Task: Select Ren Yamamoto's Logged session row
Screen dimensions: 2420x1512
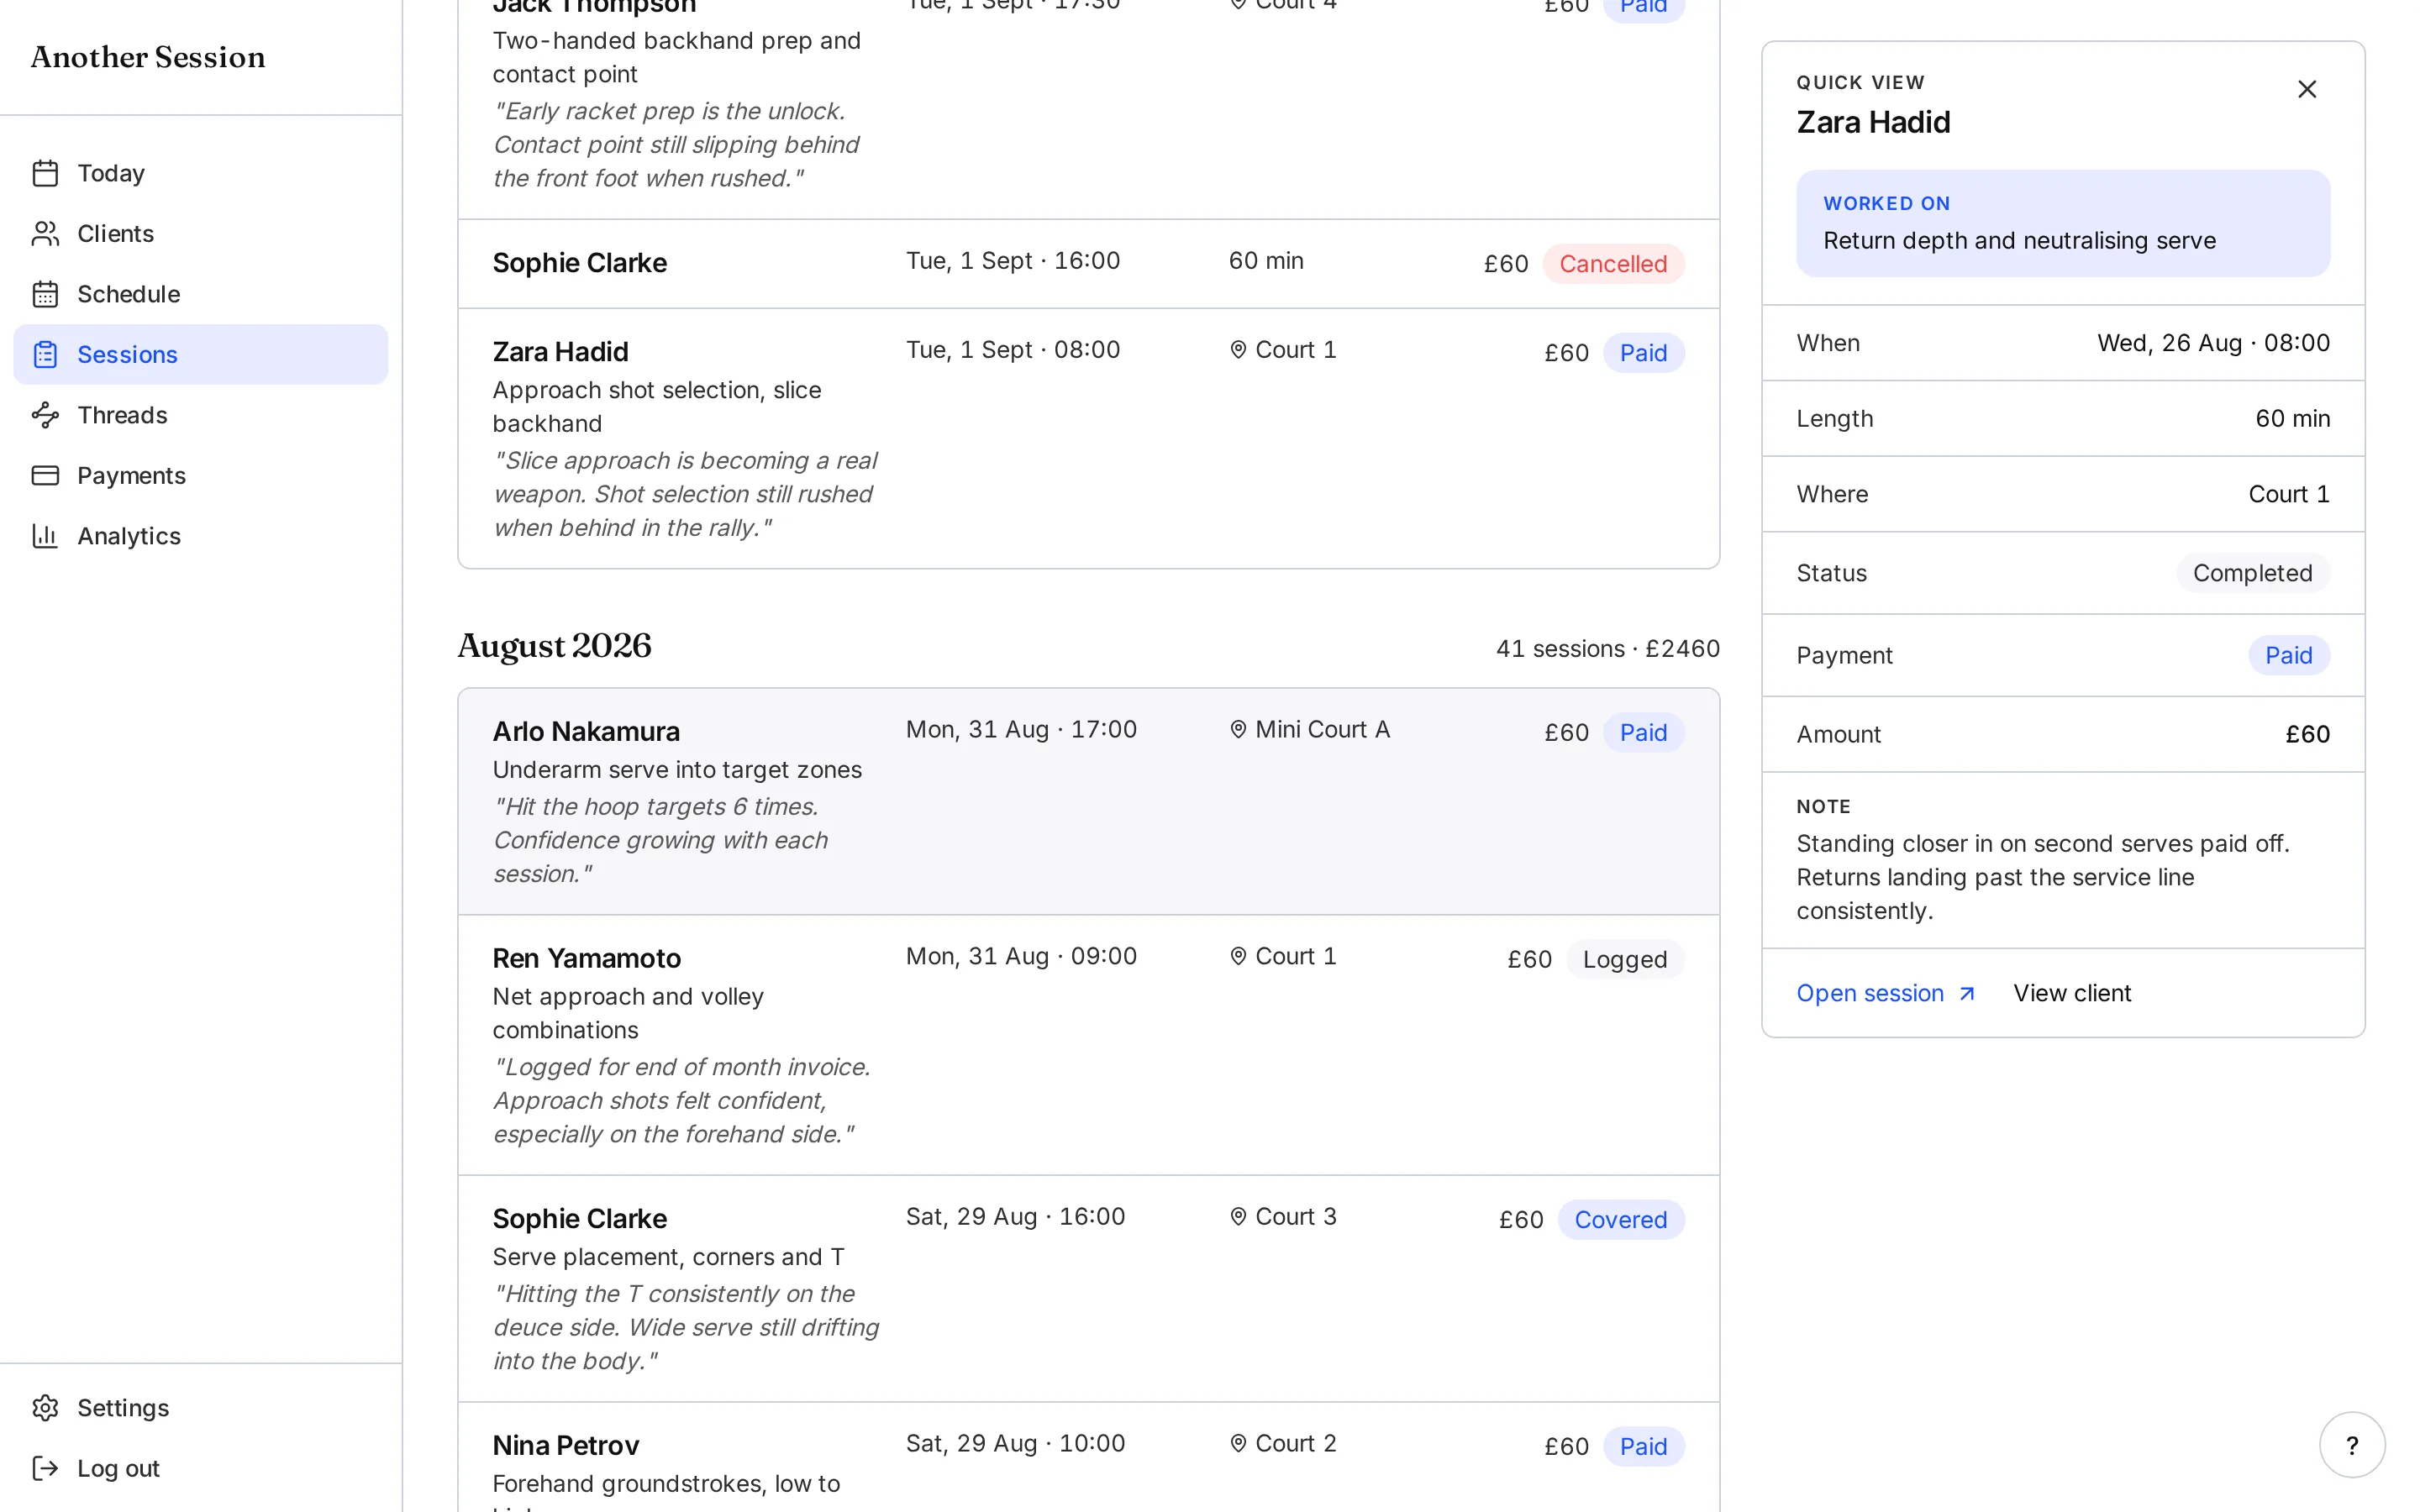Action: pos(1088,1045)
